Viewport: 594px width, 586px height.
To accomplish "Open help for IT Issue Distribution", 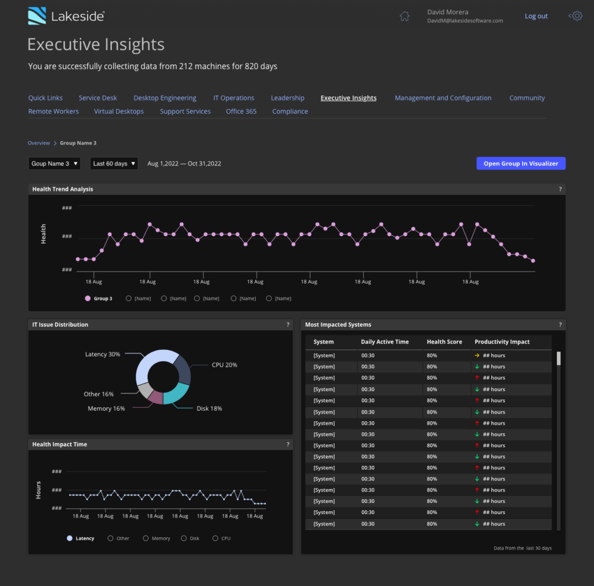I will [x=288, y=325].
